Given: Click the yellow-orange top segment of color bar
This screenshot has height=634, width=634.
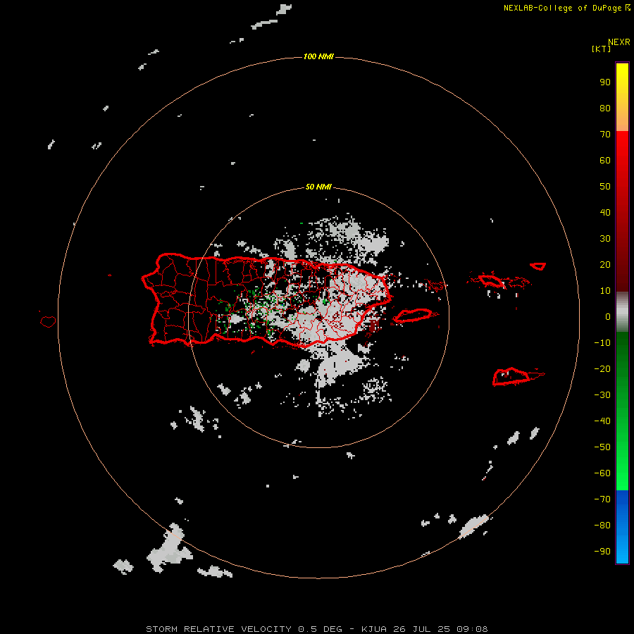Looking at the screenshot, I should [622, 97].
